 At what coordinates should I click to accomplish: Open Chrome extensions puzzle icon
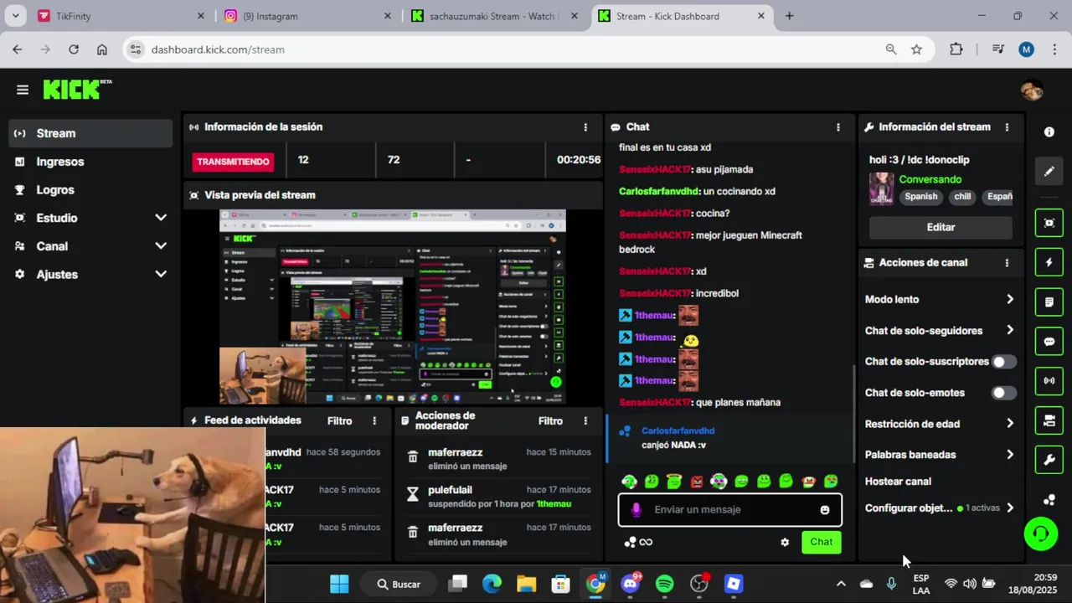click(x=956, y=49)
